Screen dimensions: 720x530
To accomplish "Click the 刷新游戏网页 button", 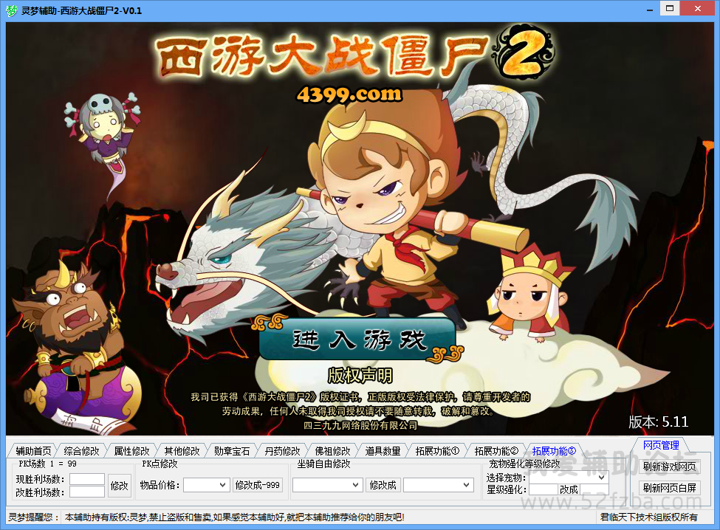I will click(x=669, y=467).
